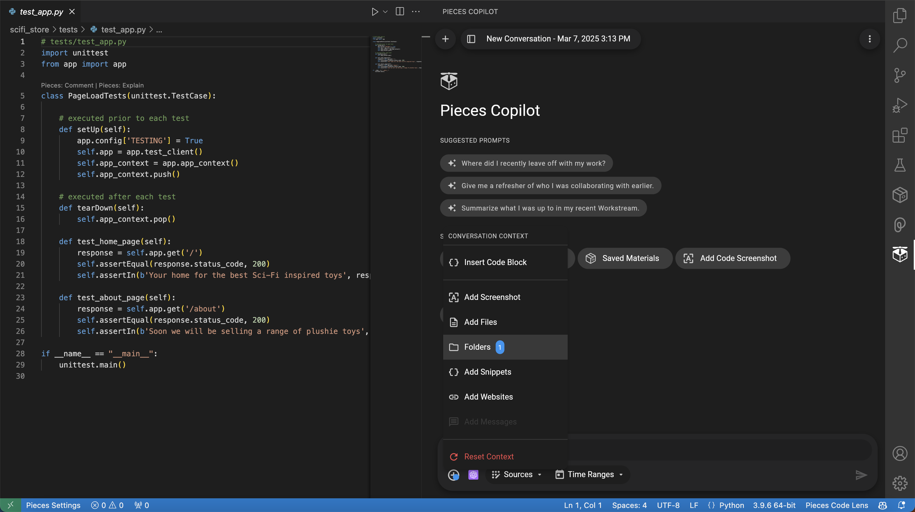Click test_app.py in the breadcrumb
The width and height of the screenshot is (915, 512).
point(123,30)
